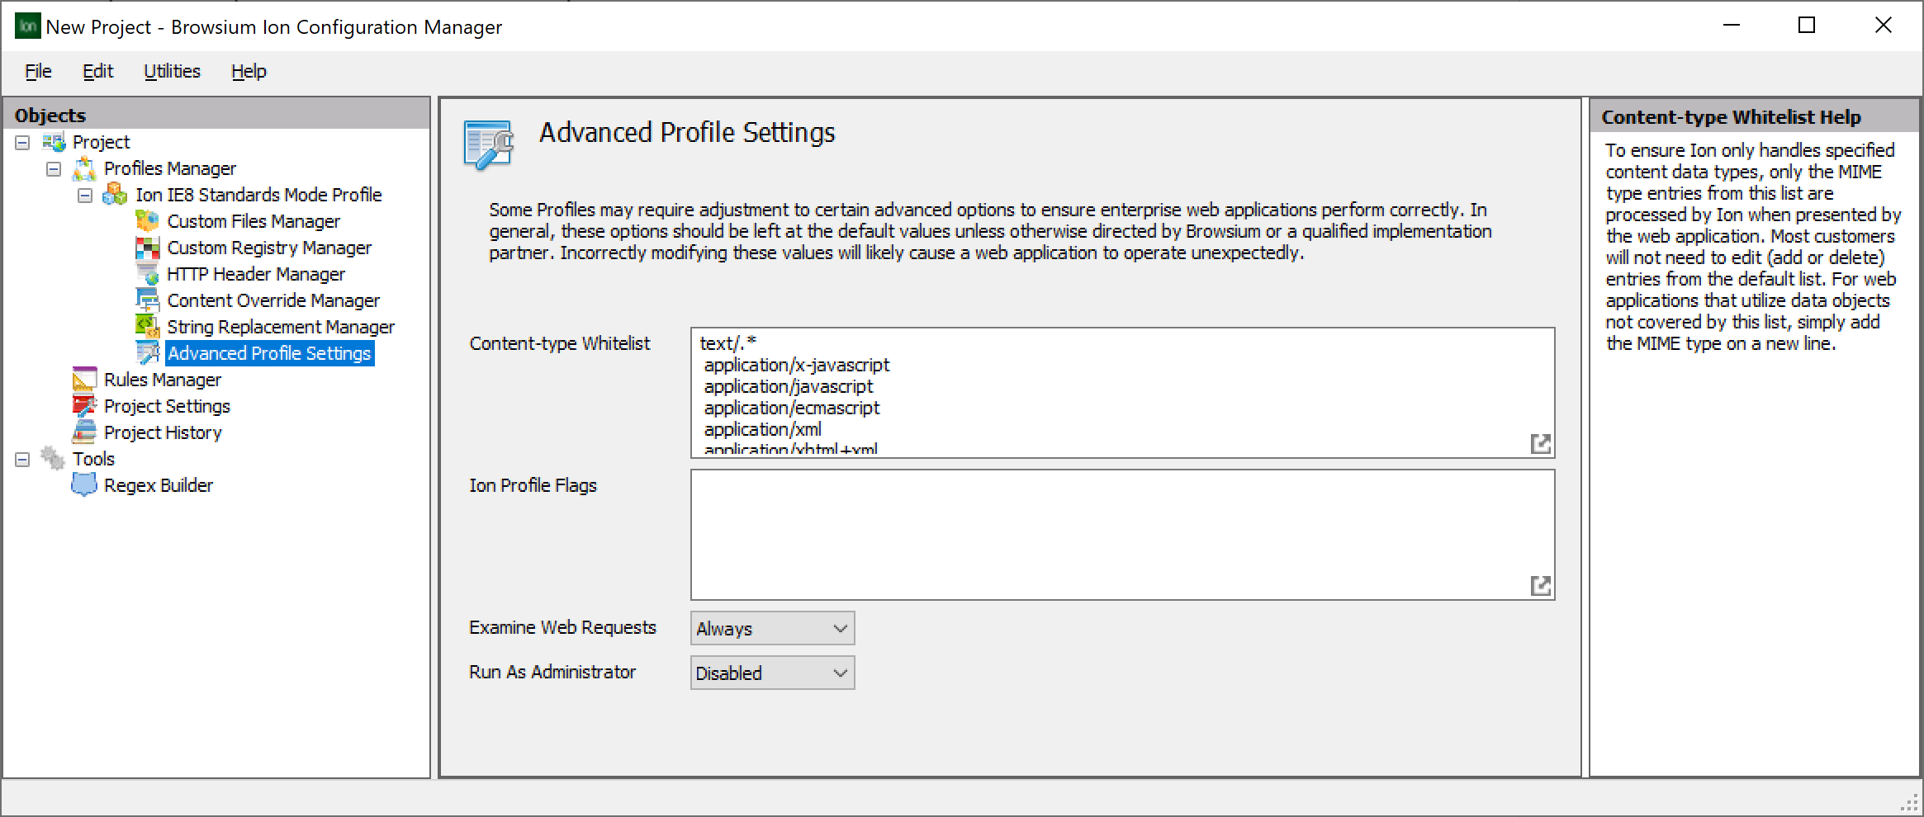This screenshot has width=1924, height=817.
Task: Open the HTTP Header Manager
Action: coord(257,273)
